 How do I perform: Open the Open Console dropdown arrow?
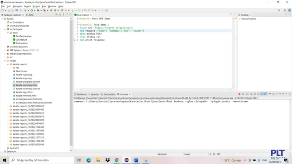pos(283,94)
